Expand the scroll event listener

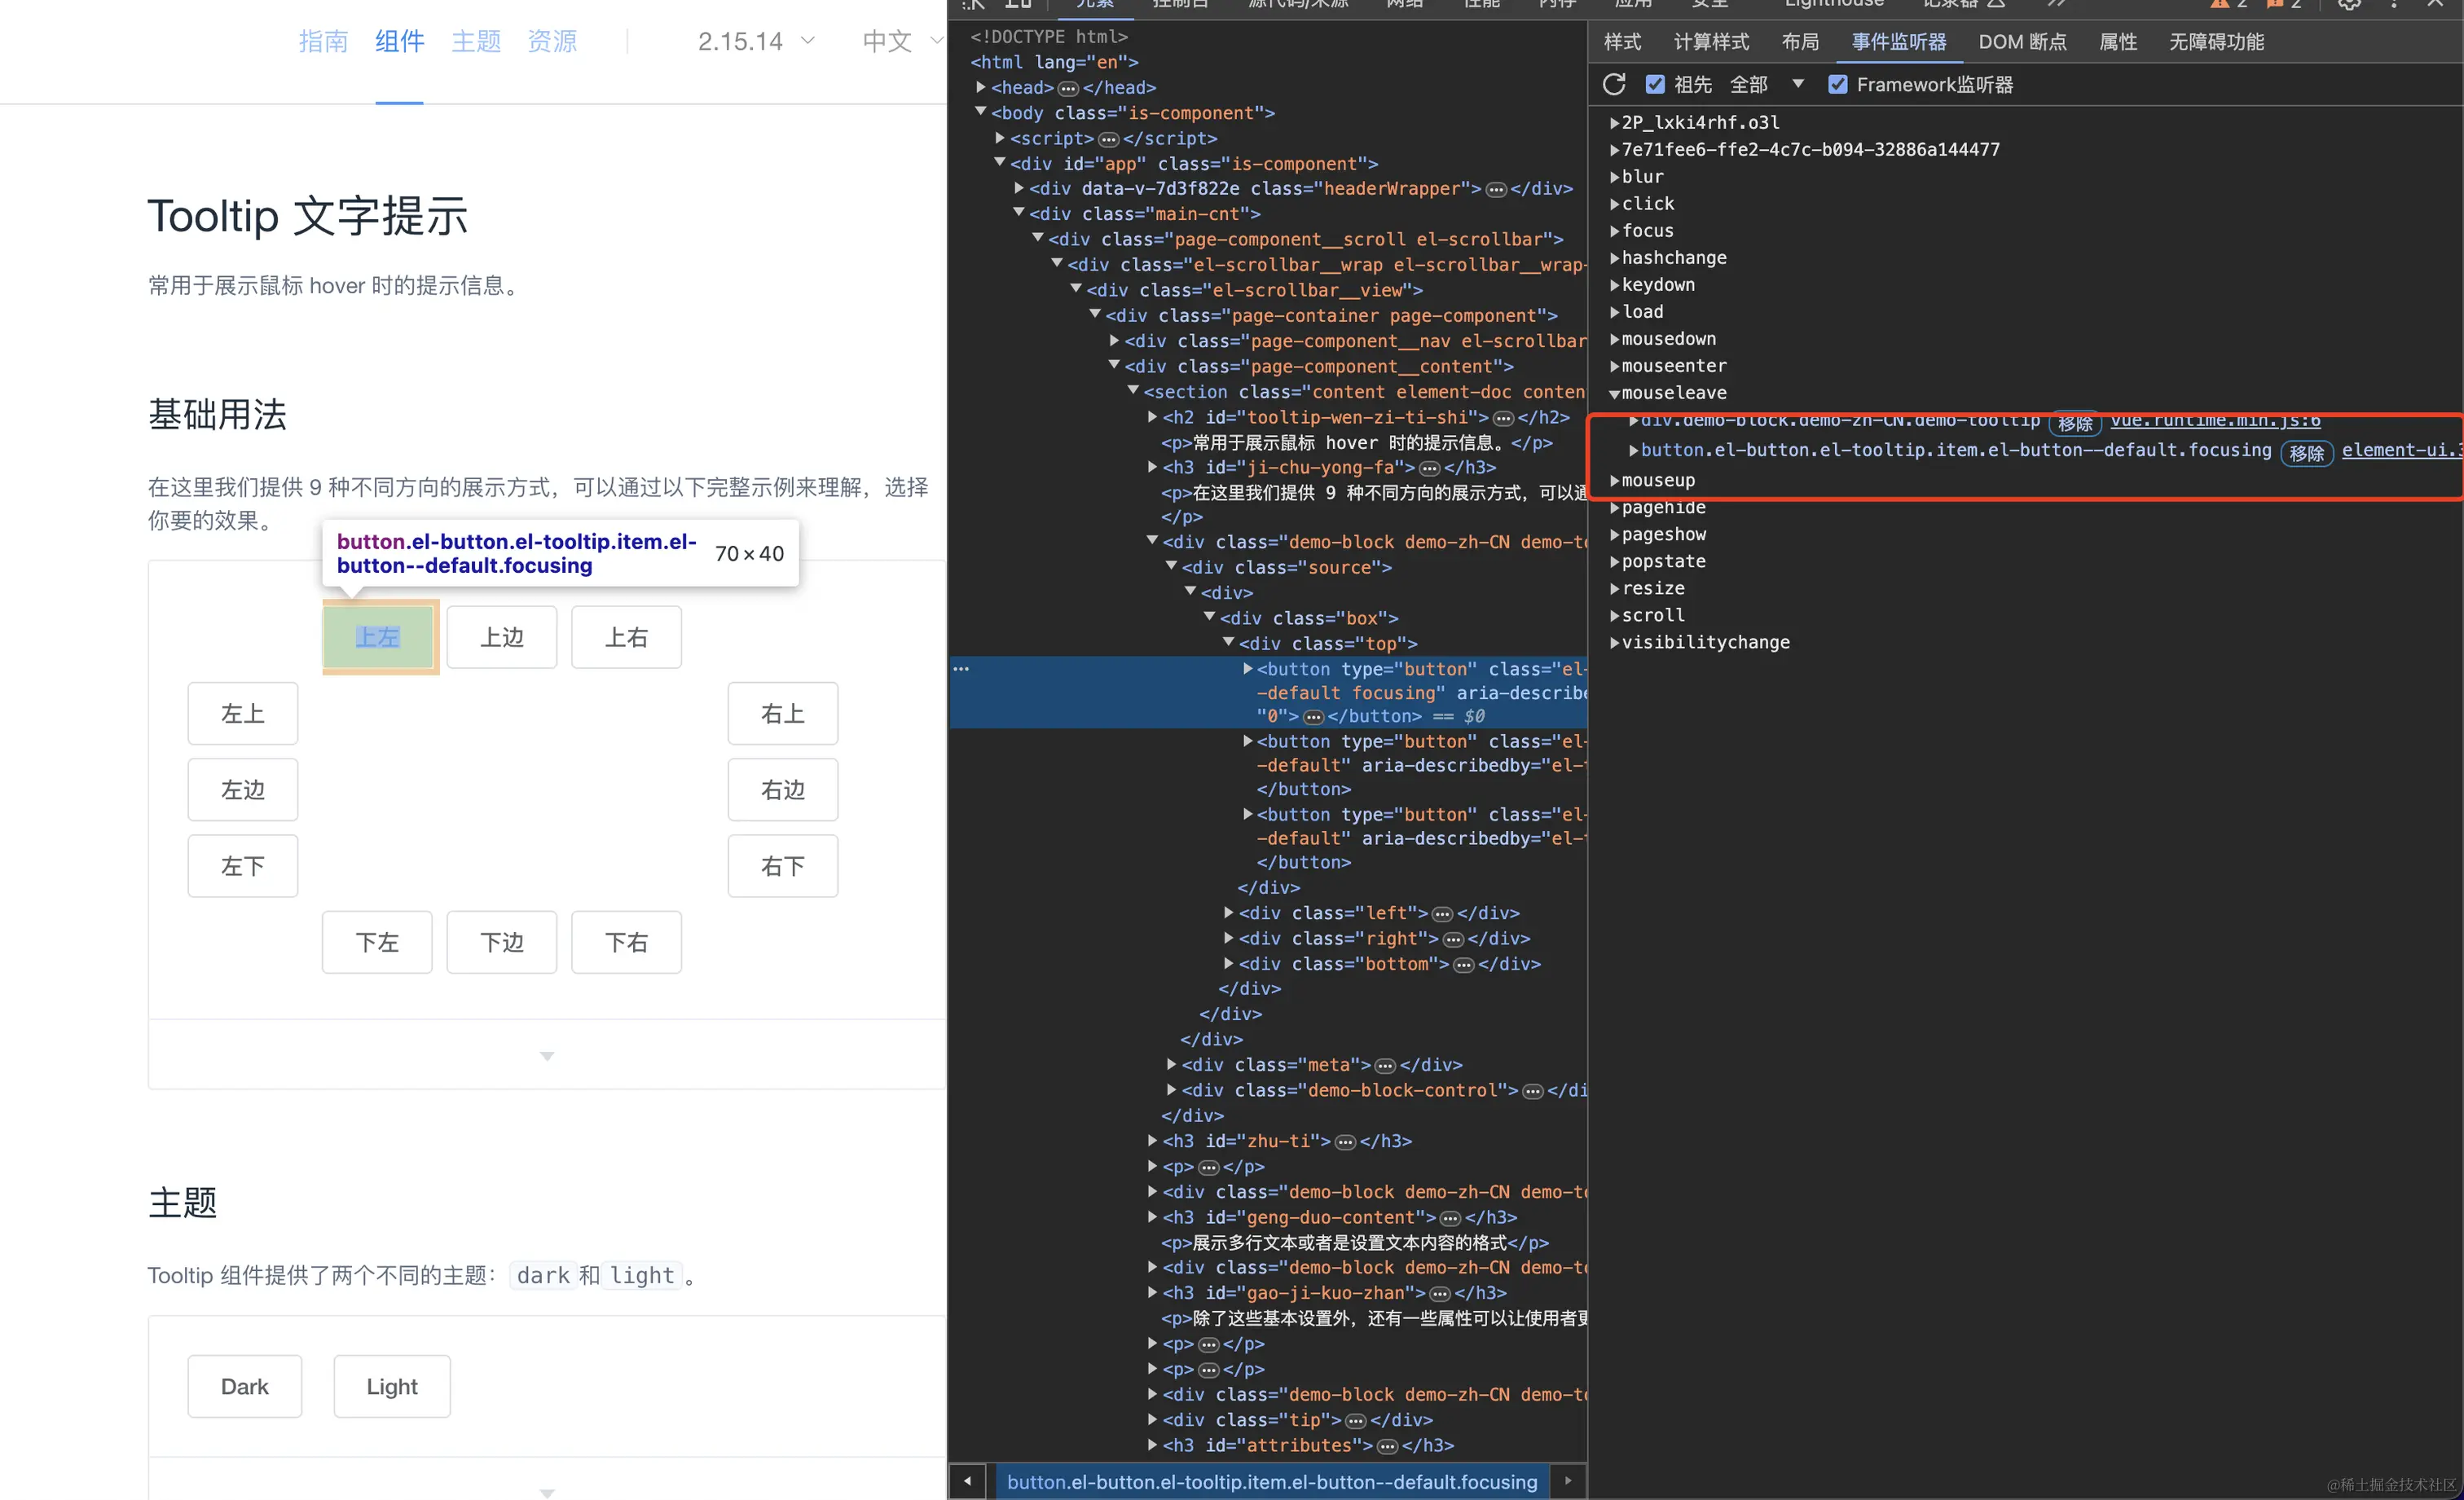[1614, 616]
